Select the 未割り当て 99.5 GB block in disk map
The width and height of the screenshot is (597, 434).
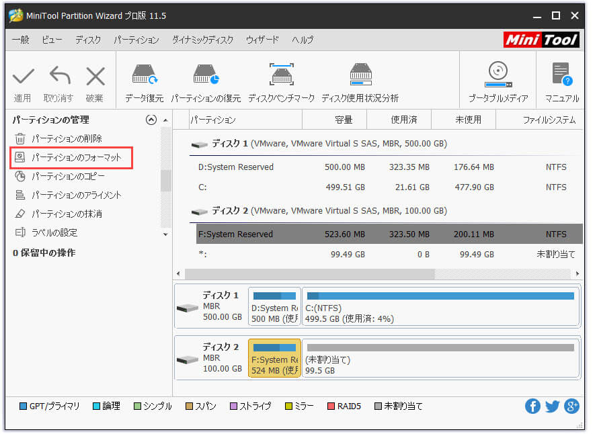(x=441, y=358)
